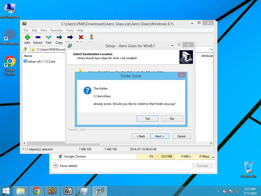This screenshot has width=261, height=196.
Task: Click the 24.8 MB memory cell
Action: point(164,156)
